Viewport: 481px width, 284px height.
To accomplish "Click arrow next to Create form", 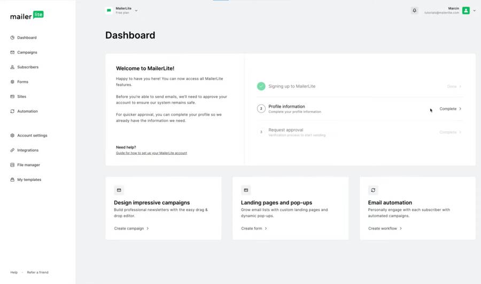I will click(x=266, y=228).
